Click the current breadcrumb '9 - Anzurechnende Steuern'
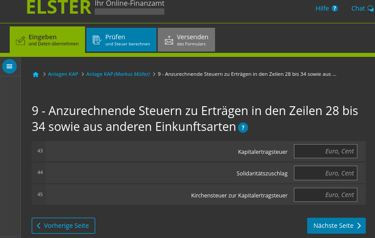Screen dimensions: 375x238 247,74
